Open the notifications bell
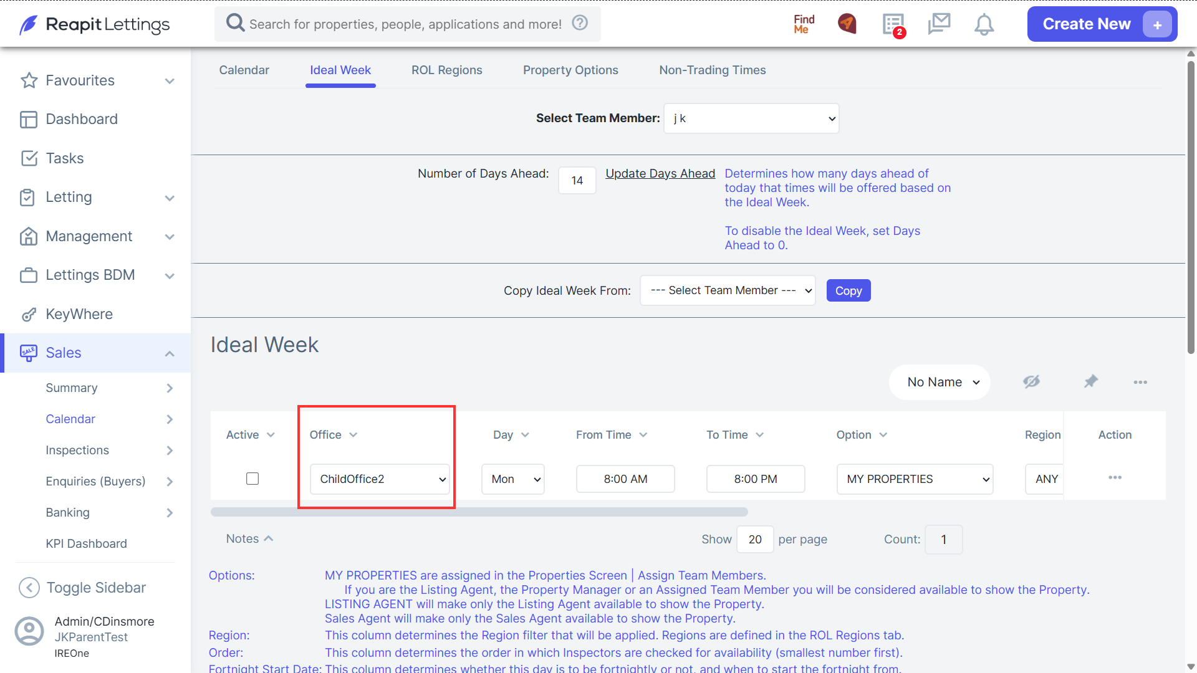Image resolution: width=1197 pixels, height=673 pixels. 984,24
